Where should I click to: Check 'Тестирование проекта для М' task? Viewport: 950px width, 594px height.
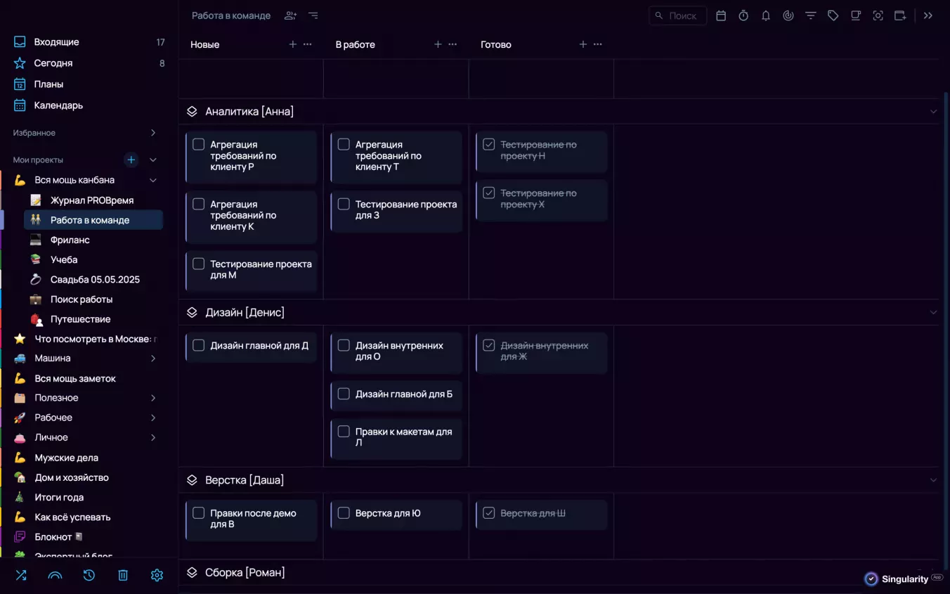click(199, 264)
